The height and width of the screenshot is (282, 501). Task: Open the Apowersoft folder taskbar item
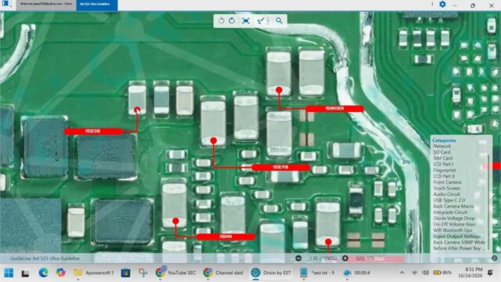[x=93, y=273]
